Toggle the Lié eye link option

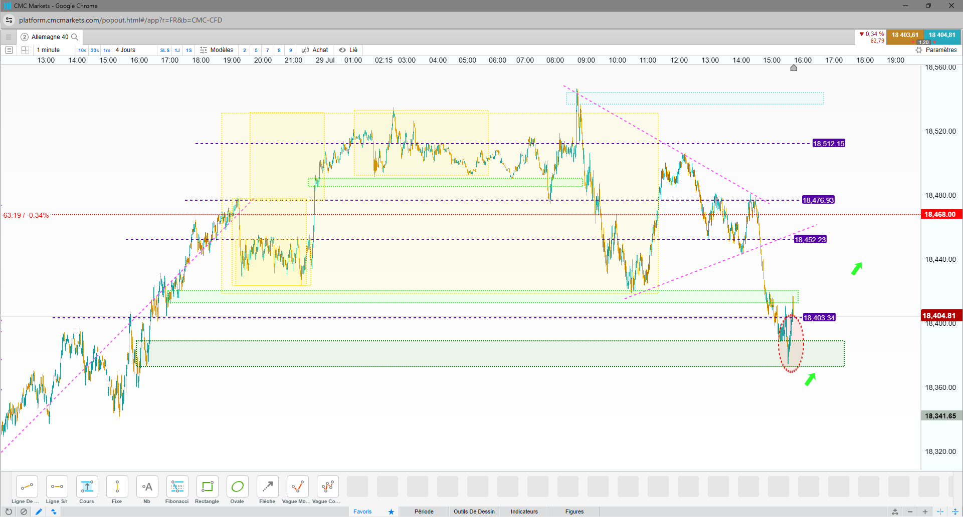[x=348, y=50]
